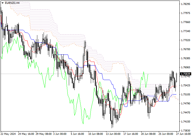Click price scale value 1.77020

186,40
